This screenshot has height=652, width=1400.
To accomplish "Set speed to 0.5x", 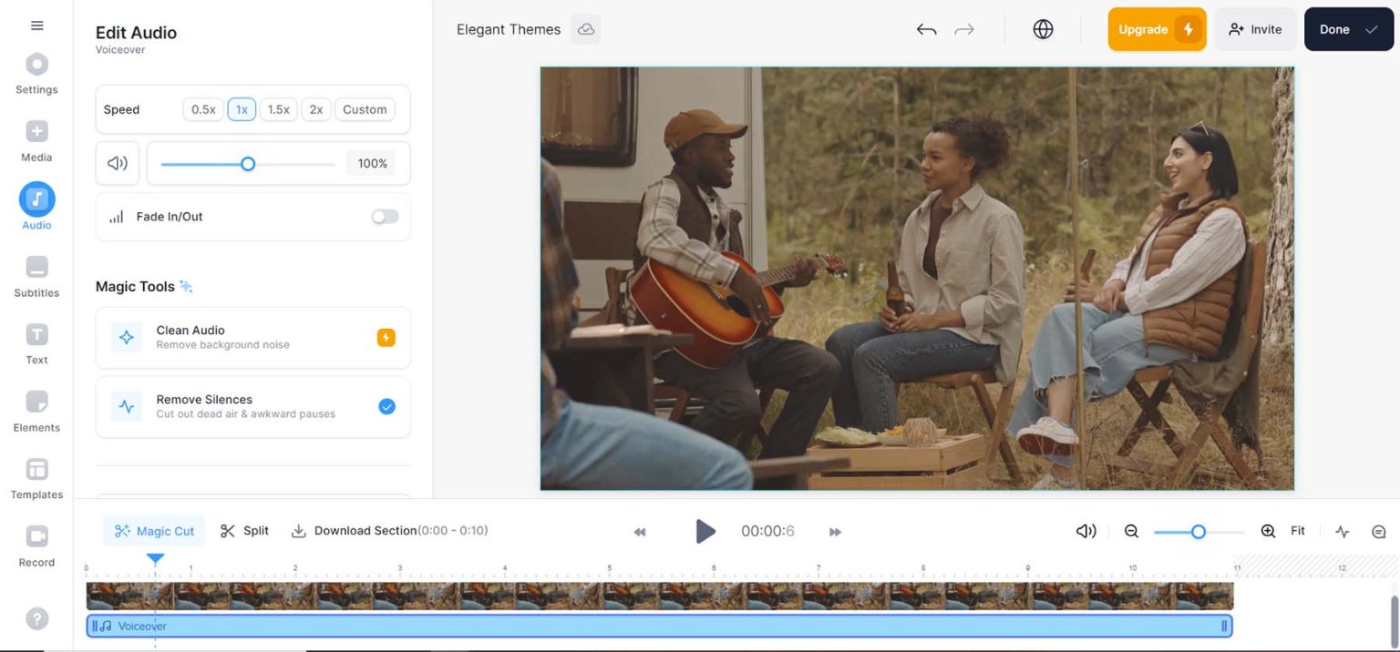I will 203,109.
